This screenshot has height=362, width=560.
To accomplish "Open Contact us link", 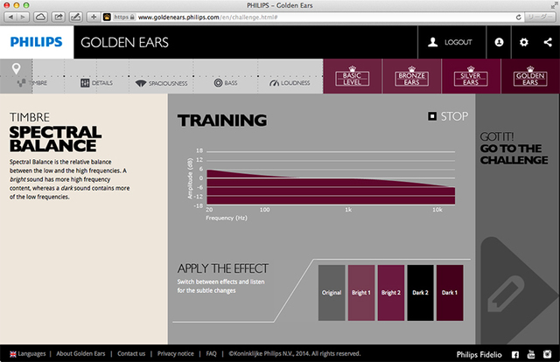I will pyautogui.click(x=131, y=354).
